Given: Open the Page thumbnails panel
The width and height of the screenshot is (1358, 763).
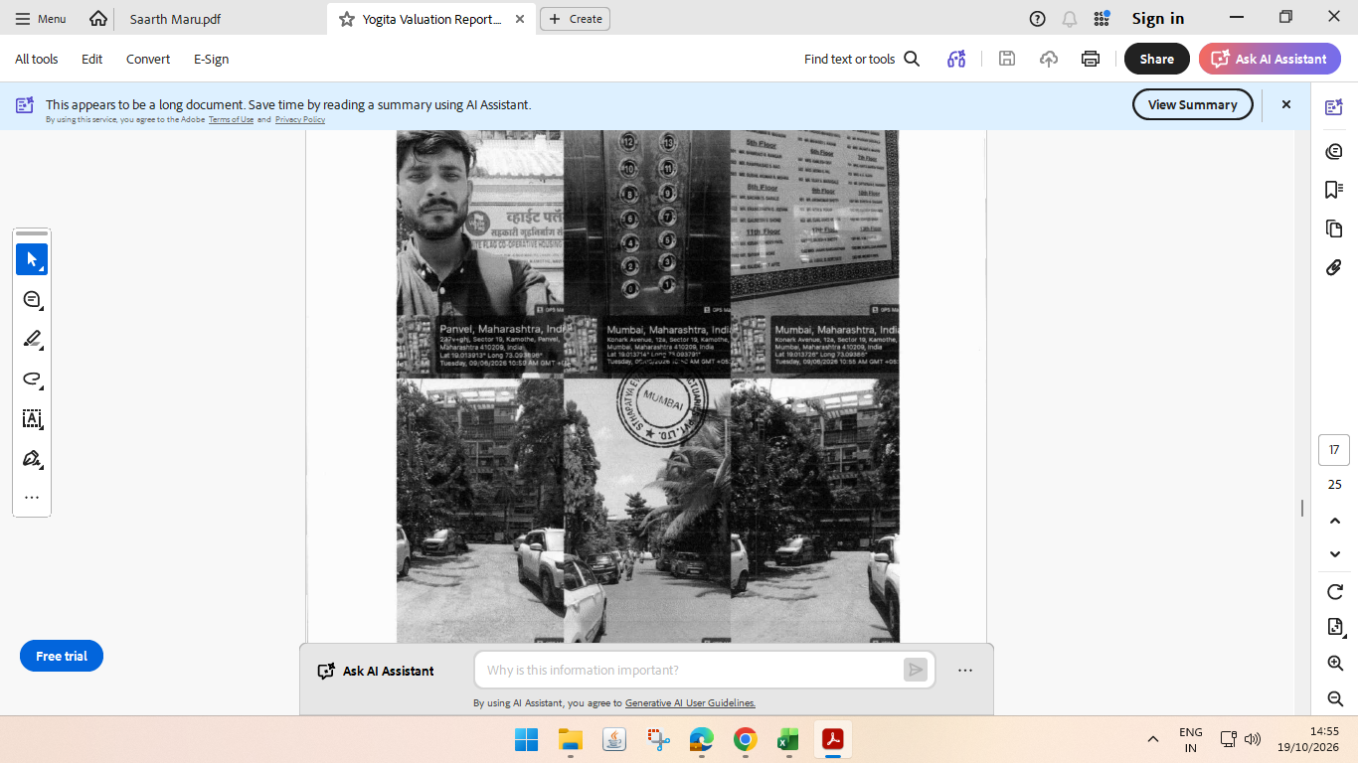Looking at the screenshot, I should click(x=1334, y=229).
